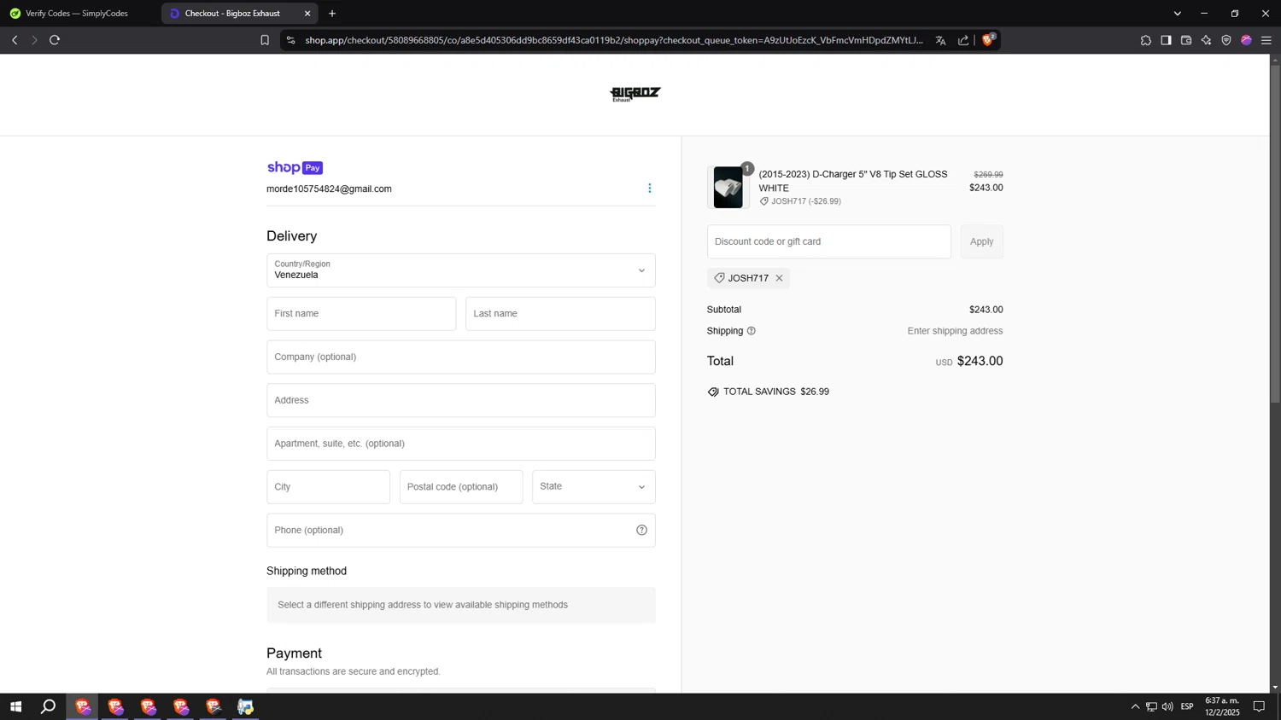Toggle the browser sidebar panel icon
The width and height of the screenshot is (1281, 720).
pos(1166,40)
